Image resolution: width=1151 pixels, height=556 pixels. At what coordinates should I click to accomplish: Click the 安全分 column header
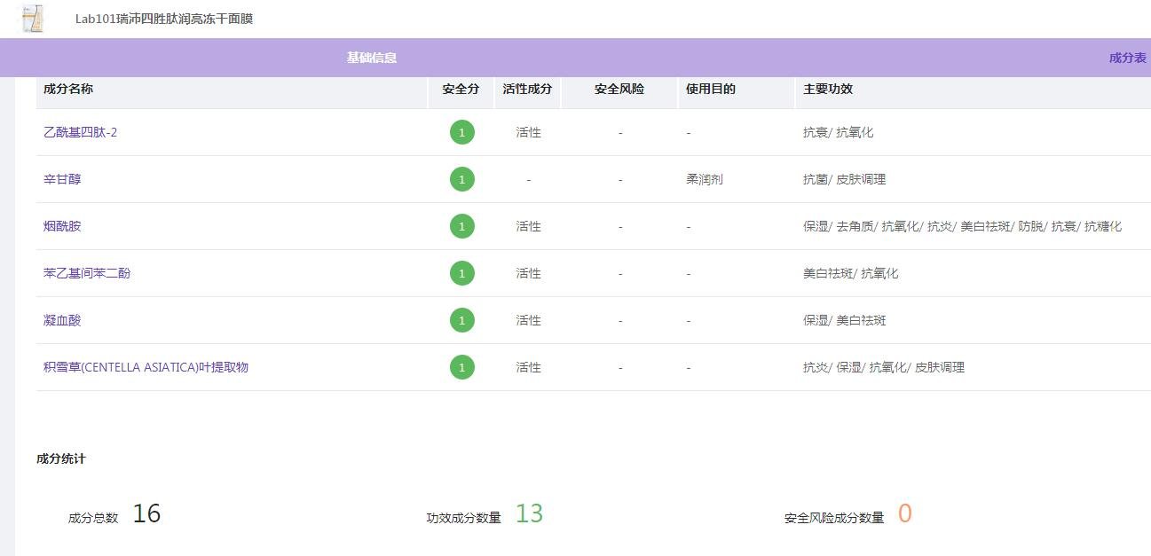tap(461, 89)
